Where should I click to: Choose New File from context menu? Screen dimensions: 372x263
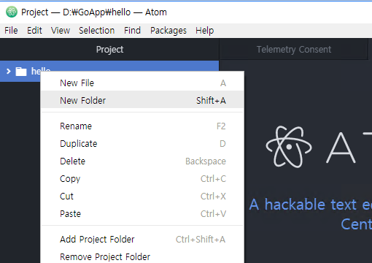pos(142,83)
